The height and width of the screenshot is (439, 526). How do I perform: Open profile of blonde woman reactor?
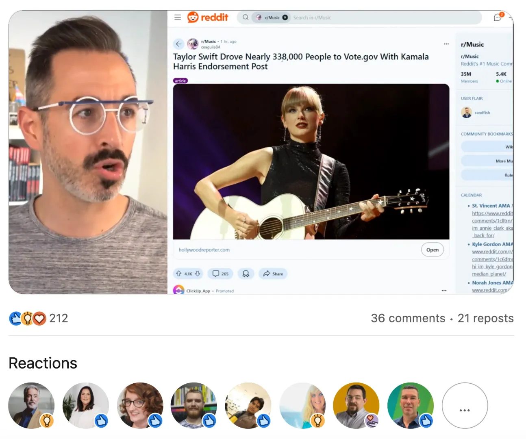coord(302,405)
